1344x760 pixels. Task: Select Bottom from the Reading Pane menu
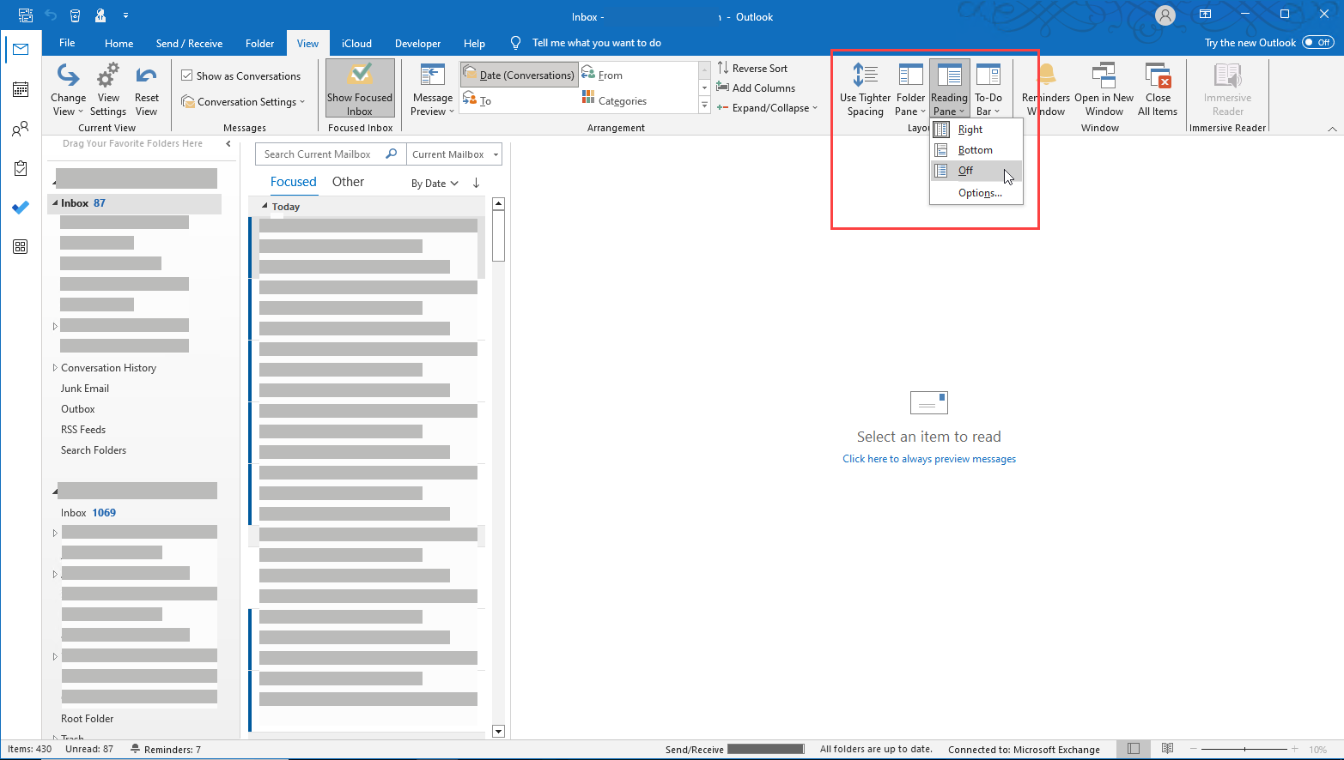(x=977, y=149)
